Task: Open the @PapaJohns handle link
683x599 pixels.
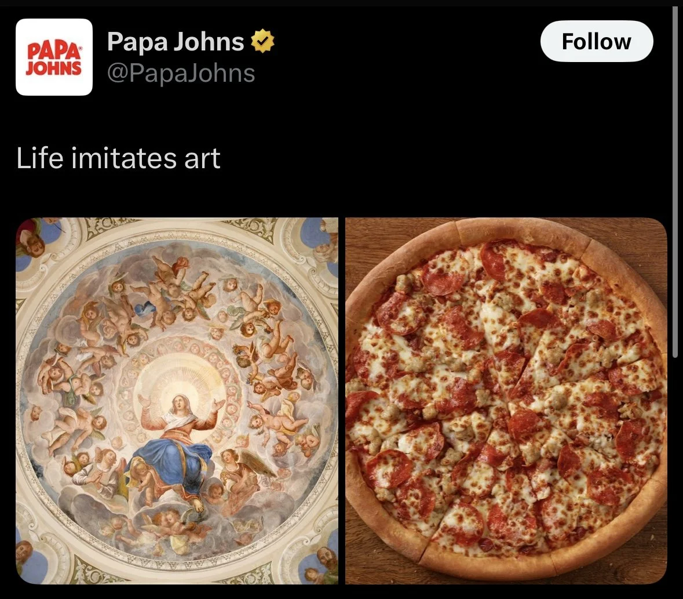Action: point(181,73)
